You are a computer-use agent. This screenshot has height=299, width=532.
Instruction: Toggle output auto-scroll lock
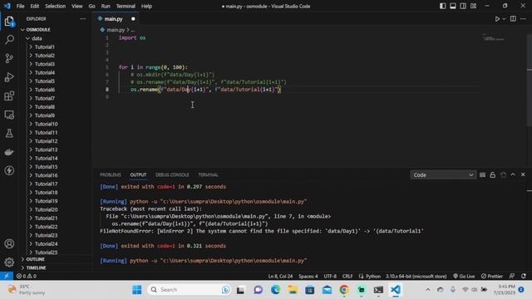point(493,175)
